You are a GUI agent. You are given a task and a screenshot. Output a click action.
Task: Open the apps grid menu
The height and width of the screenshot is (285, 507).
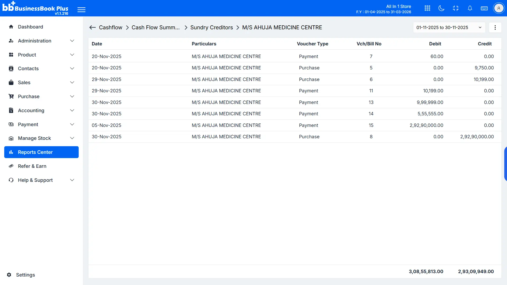427,8
